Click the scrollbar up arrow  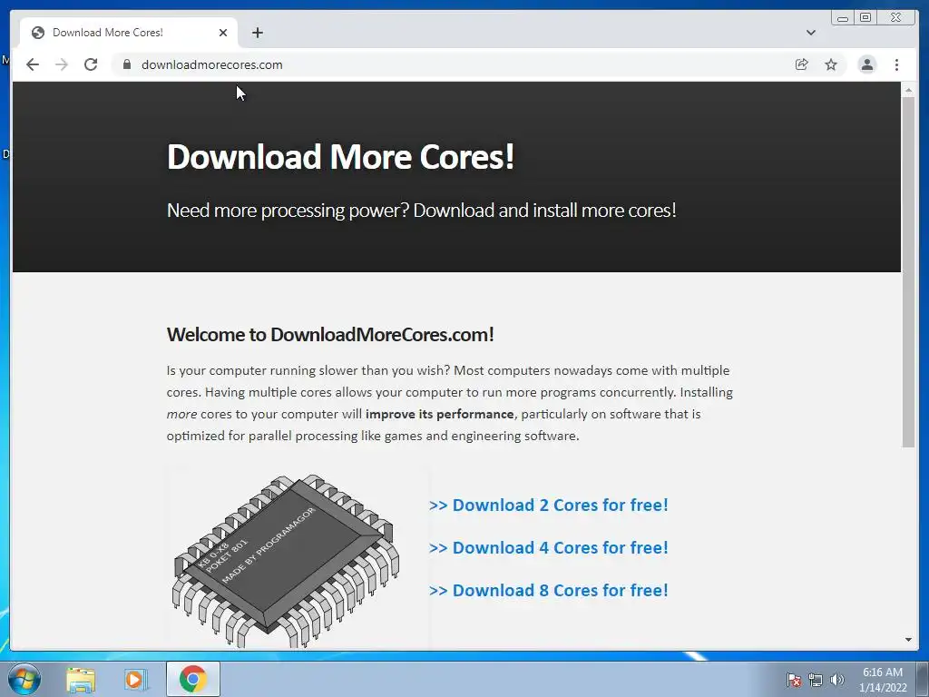(x=908, y=90)
